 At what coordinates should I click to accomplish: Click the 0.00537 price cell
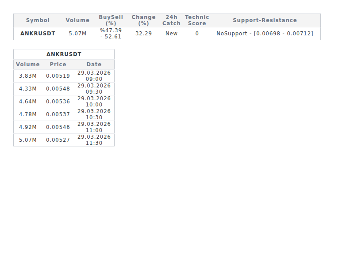(58, 114)
